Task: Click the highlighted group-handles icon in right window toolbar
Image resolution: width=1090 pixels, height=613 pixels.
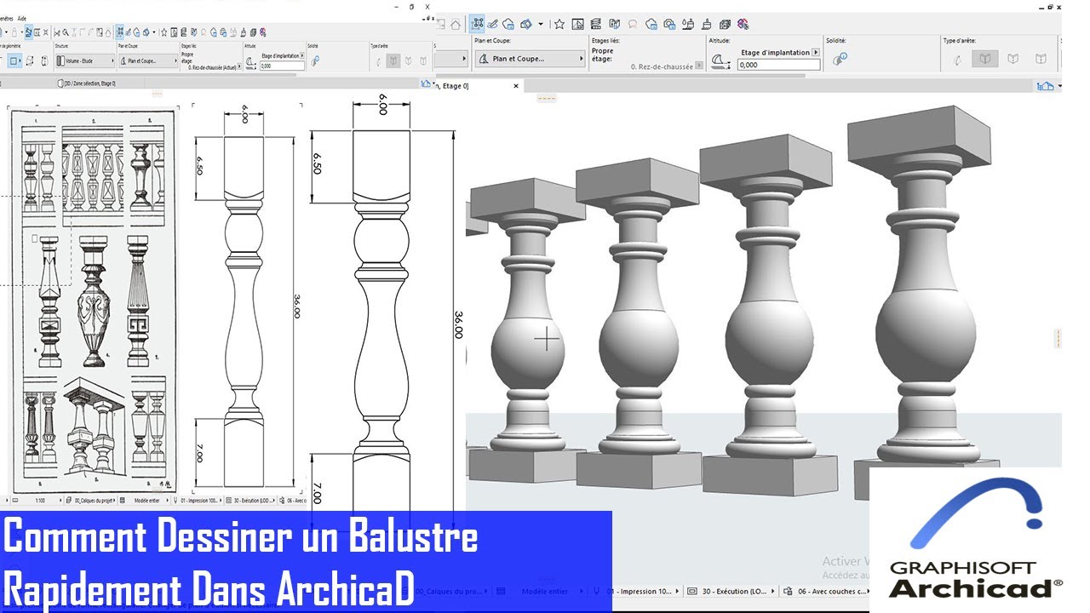Action: click(x=478, y=24)
